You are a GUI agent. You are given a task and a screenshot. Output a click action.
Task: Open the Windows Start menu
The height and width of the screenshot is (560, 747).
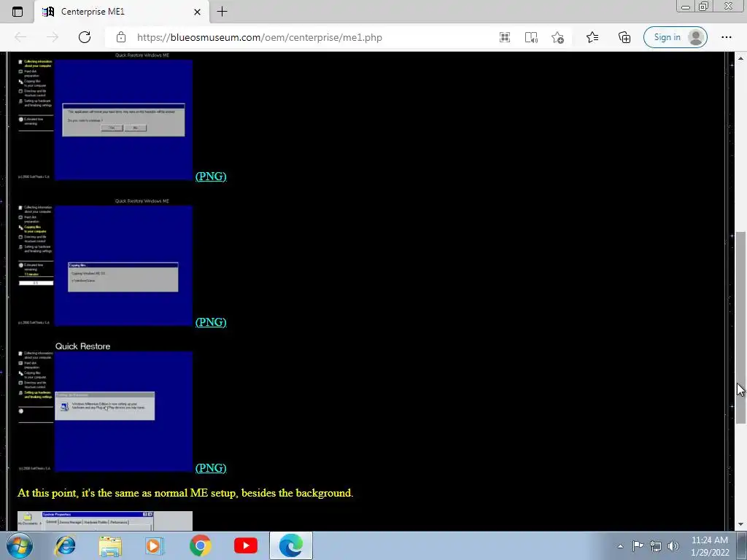pyautogui.click(x=20, y=545)
